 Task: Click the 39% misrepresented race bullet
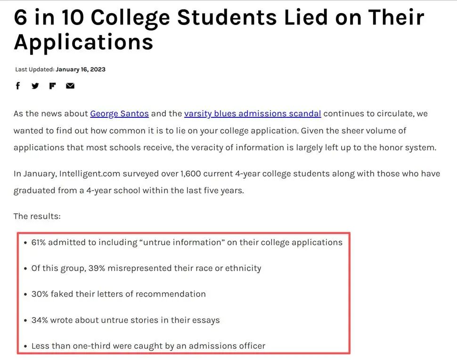(146, 269)
